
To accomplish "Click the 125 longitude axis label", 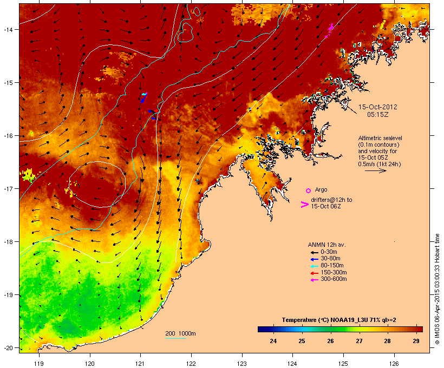I will (x=343, y=364).
